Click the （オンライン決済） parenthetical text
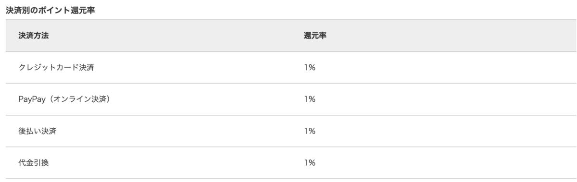 (78, 99)
